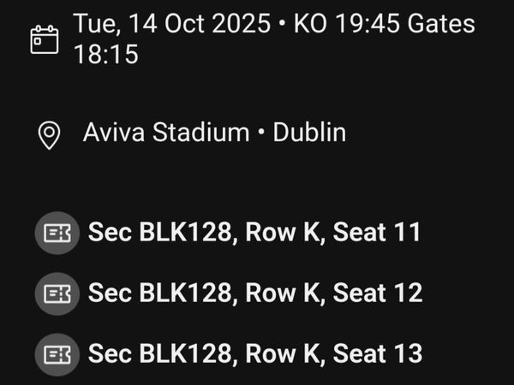Select the ticket icon for Seat 11

pos(57,233)
